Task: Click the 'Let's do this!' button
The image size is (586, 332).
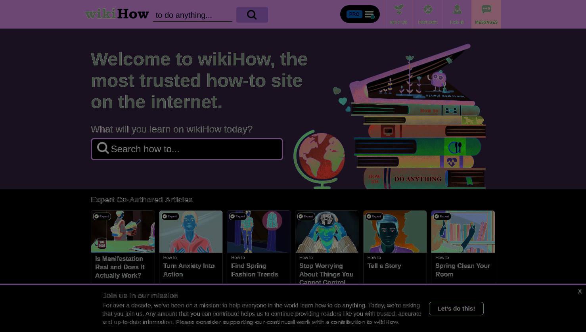Action: (x=456, y=309)
